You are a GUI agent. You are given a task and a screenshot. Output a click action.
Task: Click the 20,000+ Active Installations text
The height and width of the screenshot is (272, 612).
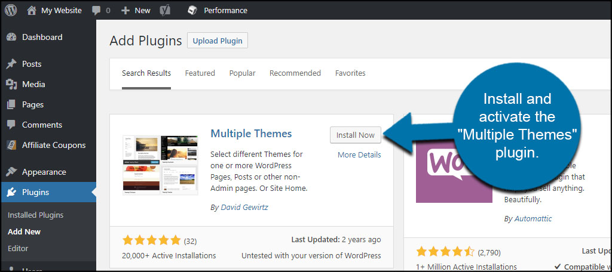point(169,256)
